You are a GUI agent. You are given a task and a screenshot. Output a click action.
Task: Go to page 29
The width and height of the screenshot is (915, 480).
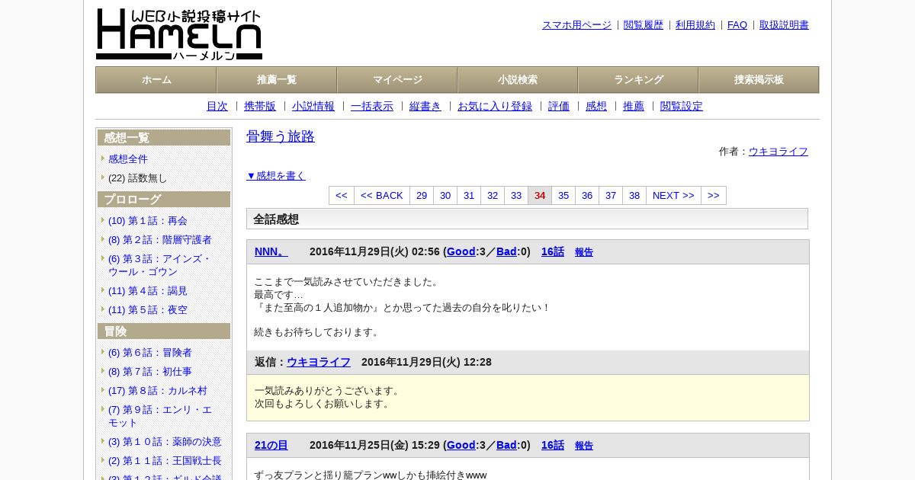coord(422,195)
